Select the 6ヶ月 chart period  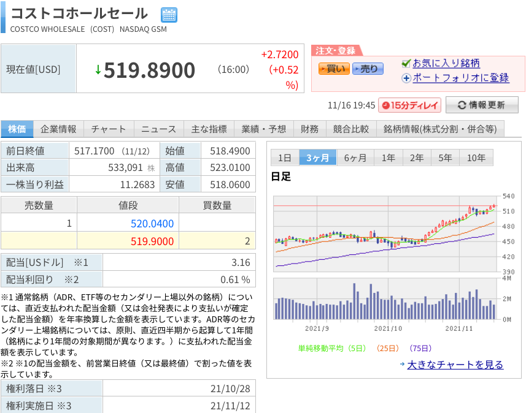point(355,157)
